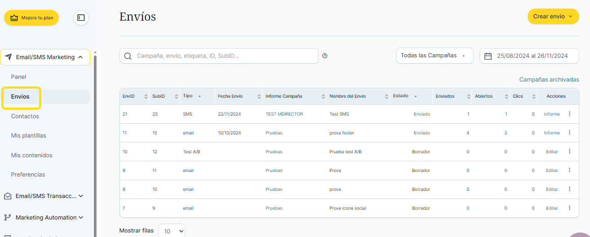This screenshot has height=237, width=590.
Task: Open the Todas las Campañas dropdown
Action: click(434, 56)
